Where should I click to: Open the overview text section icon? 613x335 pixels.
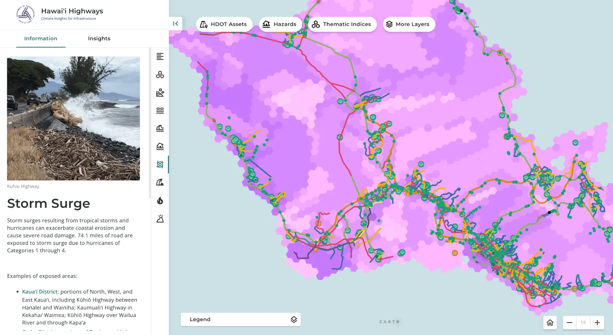(160, 56)
